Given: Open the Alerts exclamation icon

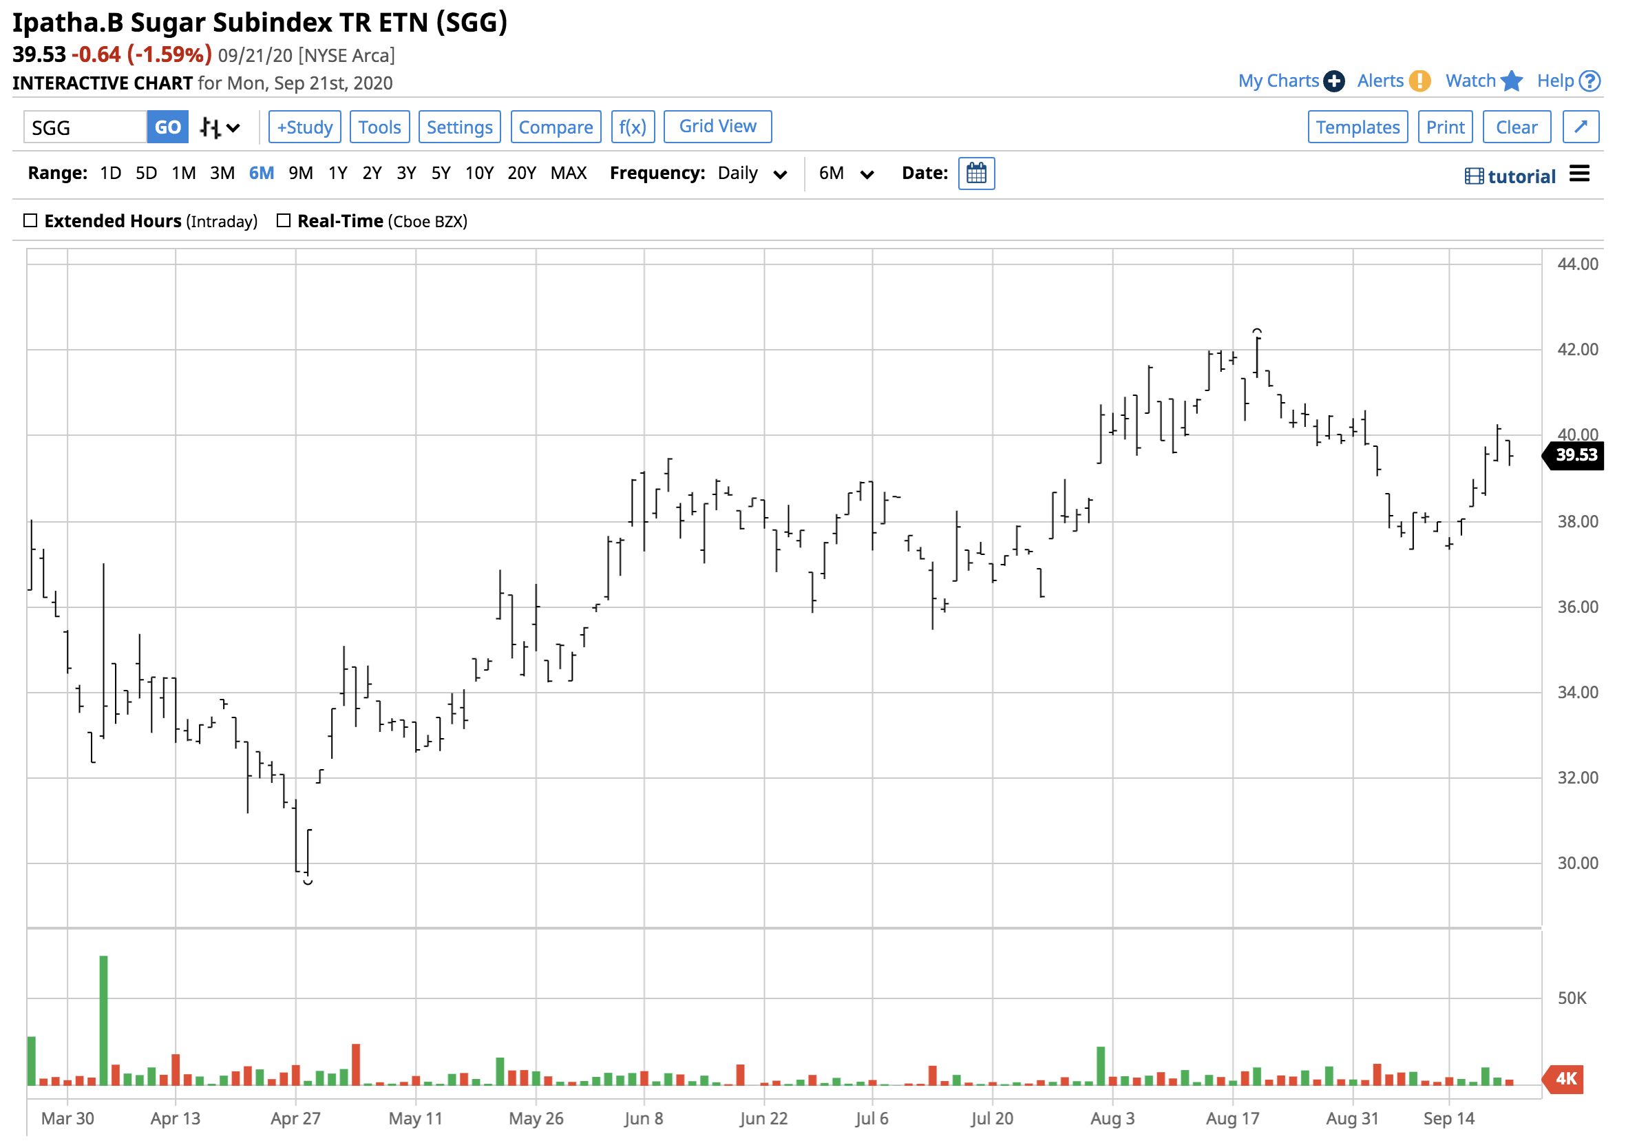Looking at the screenshot, I should coord(1419,81).
